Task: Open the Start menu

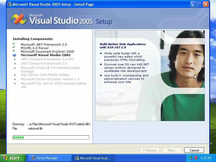Action: [x=13, y=158]
